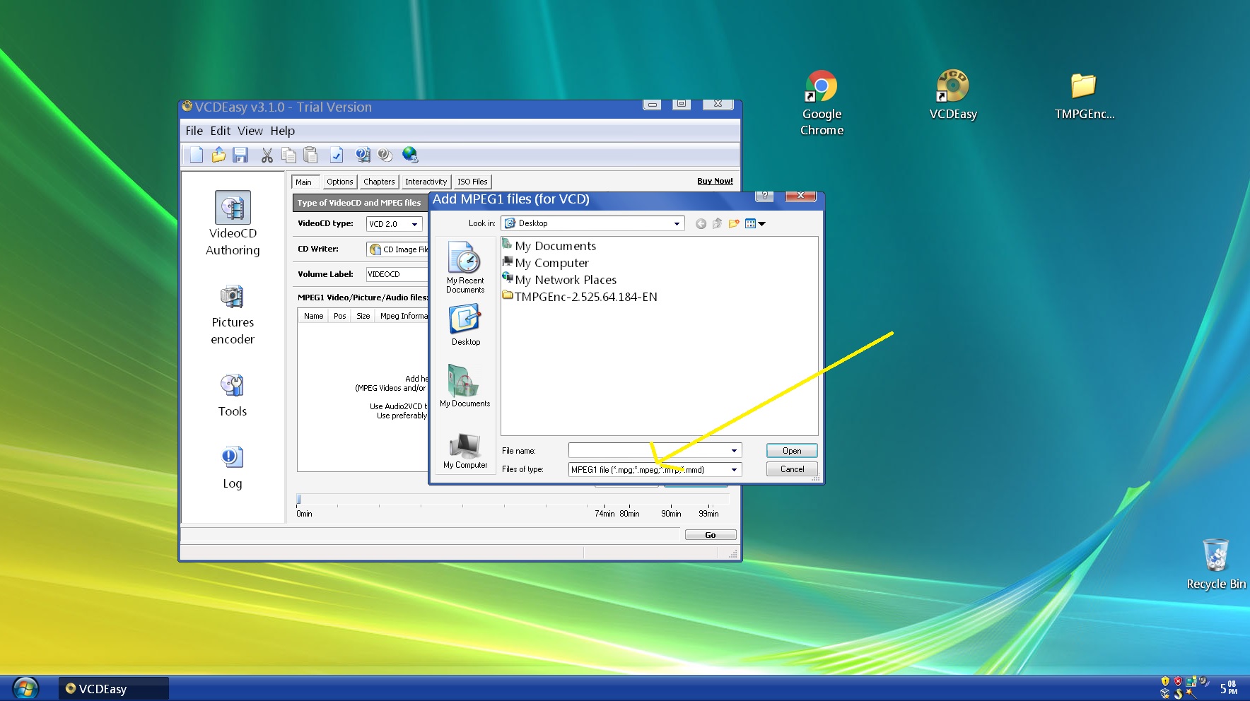Click the Size column header

point(363,316)
